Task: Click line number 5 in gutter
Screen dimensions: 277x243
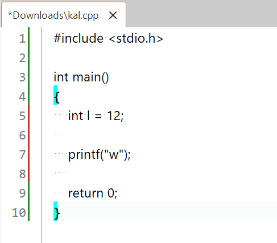Action: tap(22, 116)
